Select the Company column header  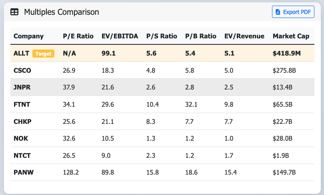pyautogui.click(x=28, y=36)
